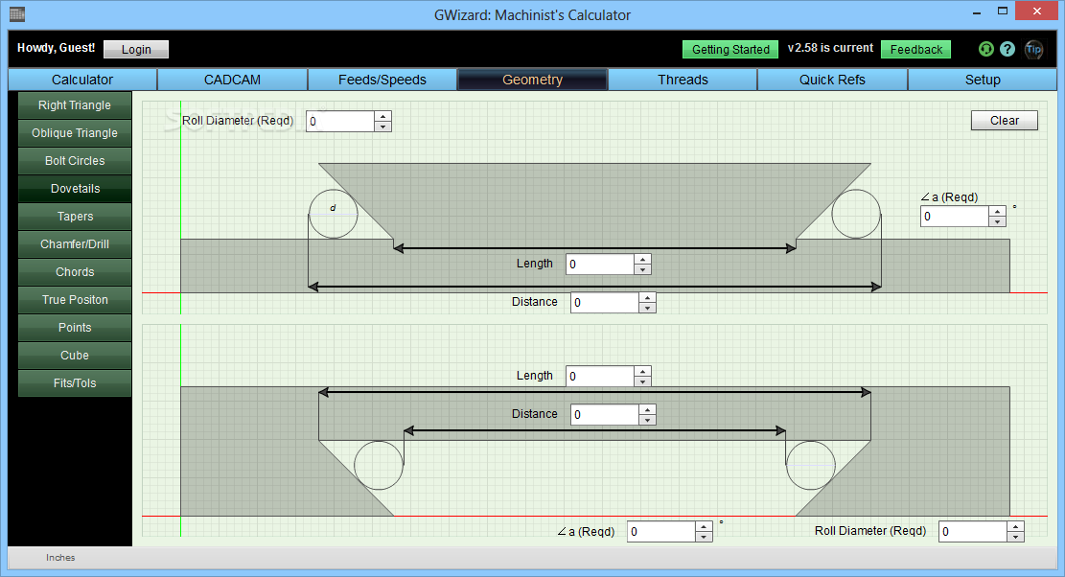The image size is (1065, 577).
Task: Switch to the Calculator tab
Action: pos(82,80)
